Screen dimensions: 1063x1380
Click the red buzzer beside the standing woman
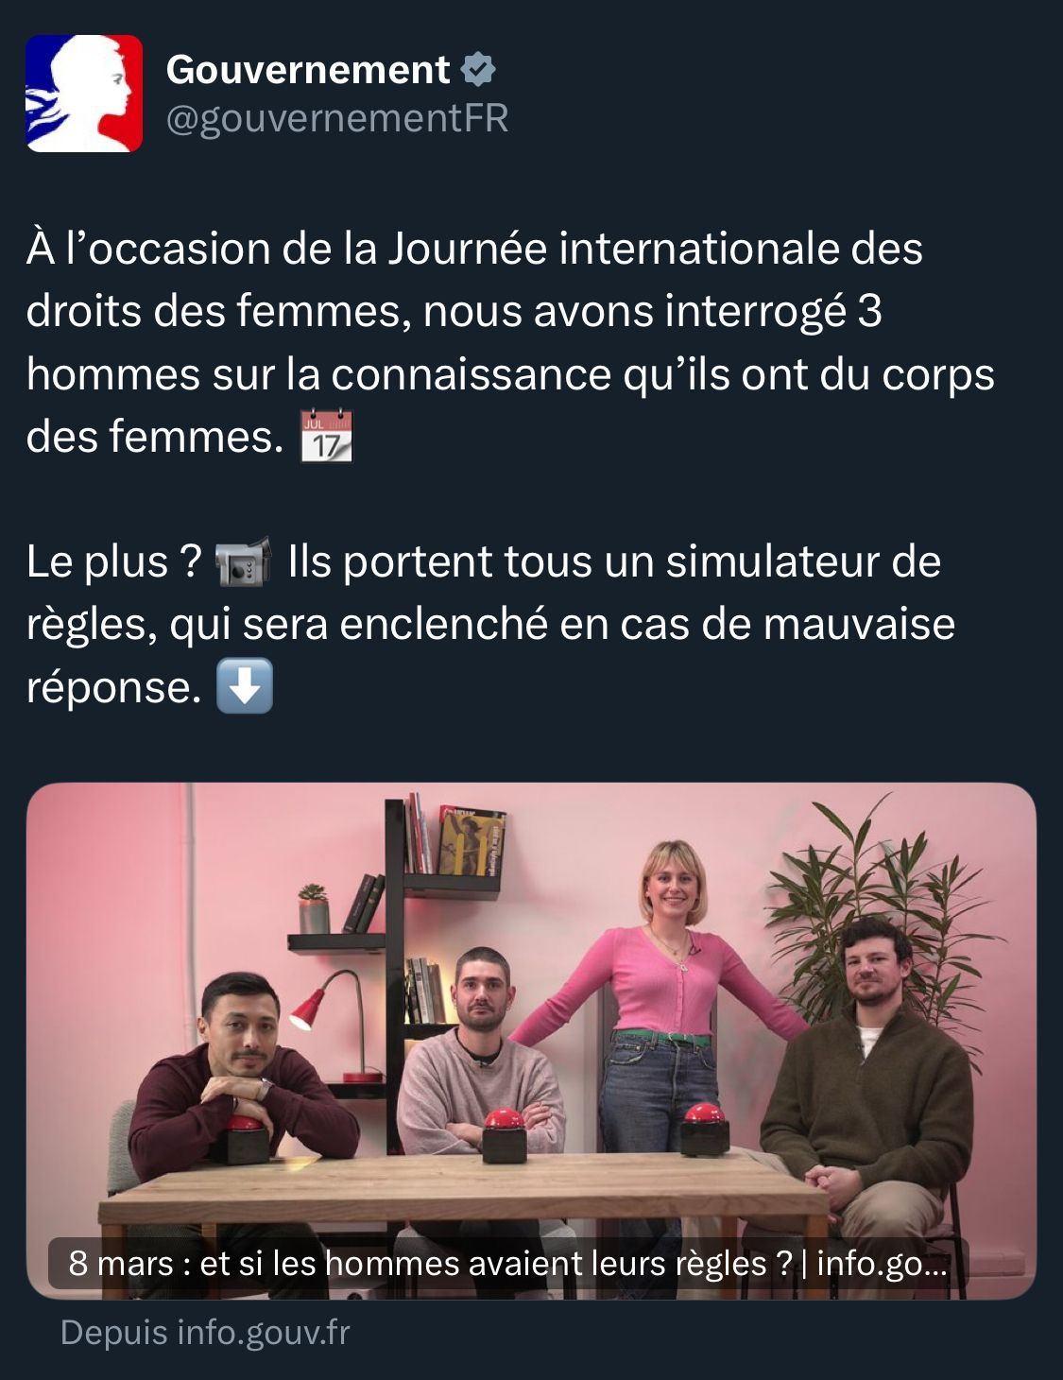pyautogui.click(x=705, y=1129)
